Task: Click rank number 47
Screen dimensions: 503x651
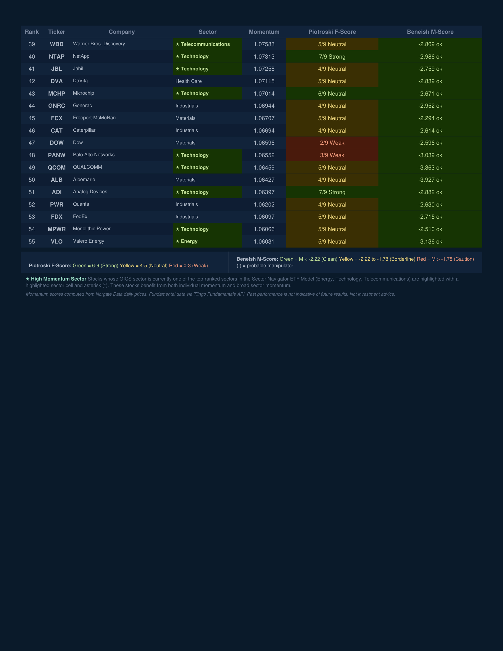Action: click(x=32, y=143)
